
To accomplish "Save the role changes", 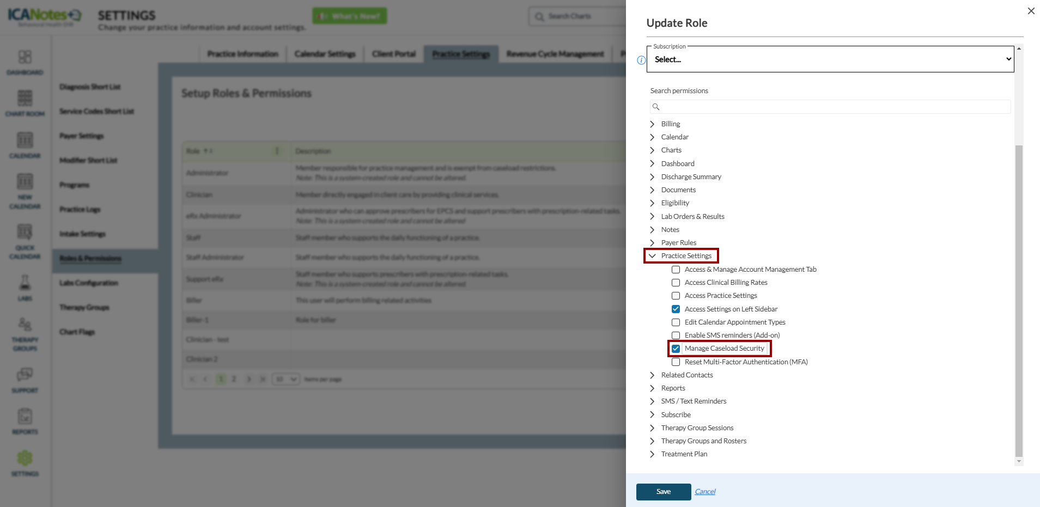I will point(663,492).
